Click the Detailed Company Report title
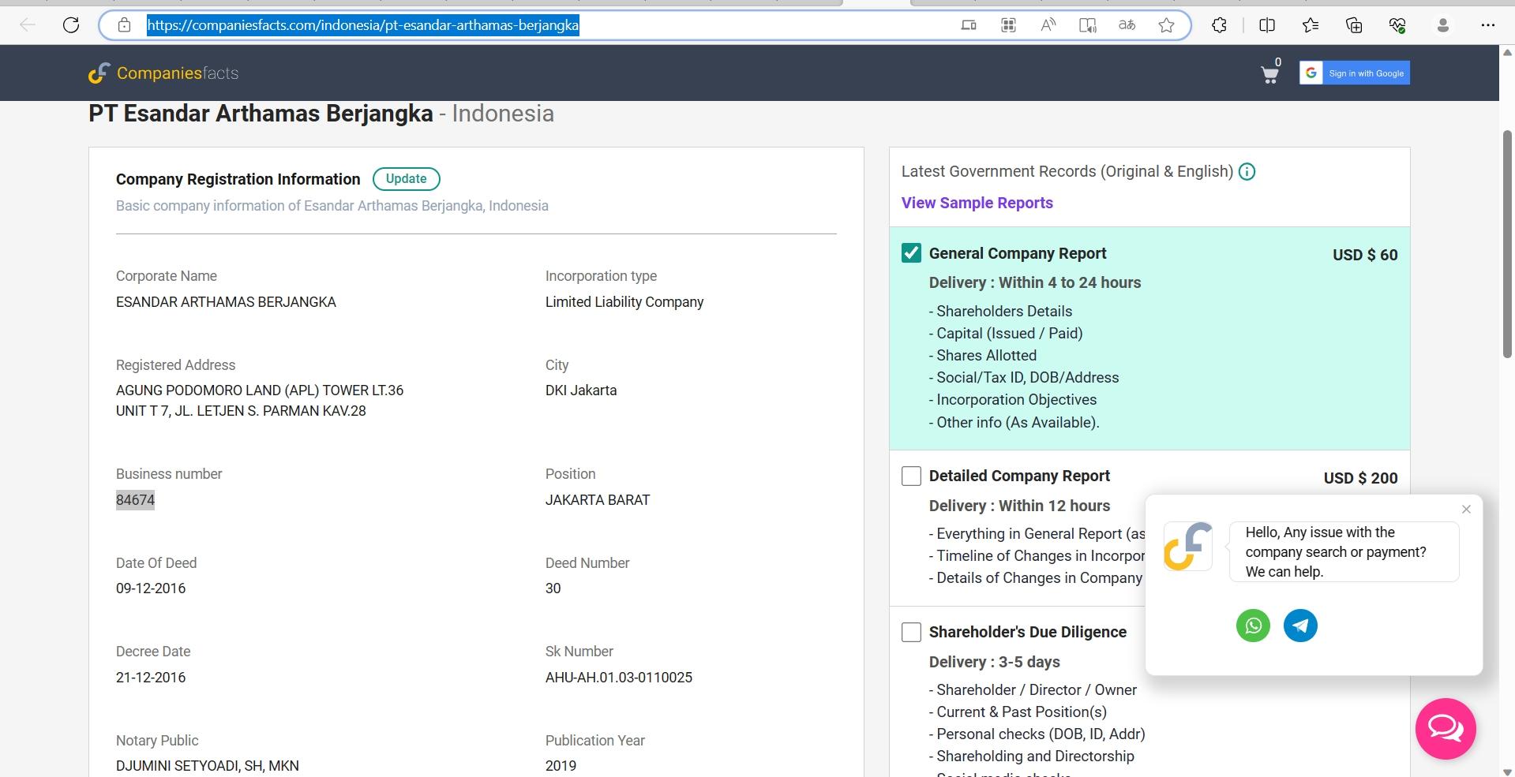1515x777 pixels. tap(1019, 476)
